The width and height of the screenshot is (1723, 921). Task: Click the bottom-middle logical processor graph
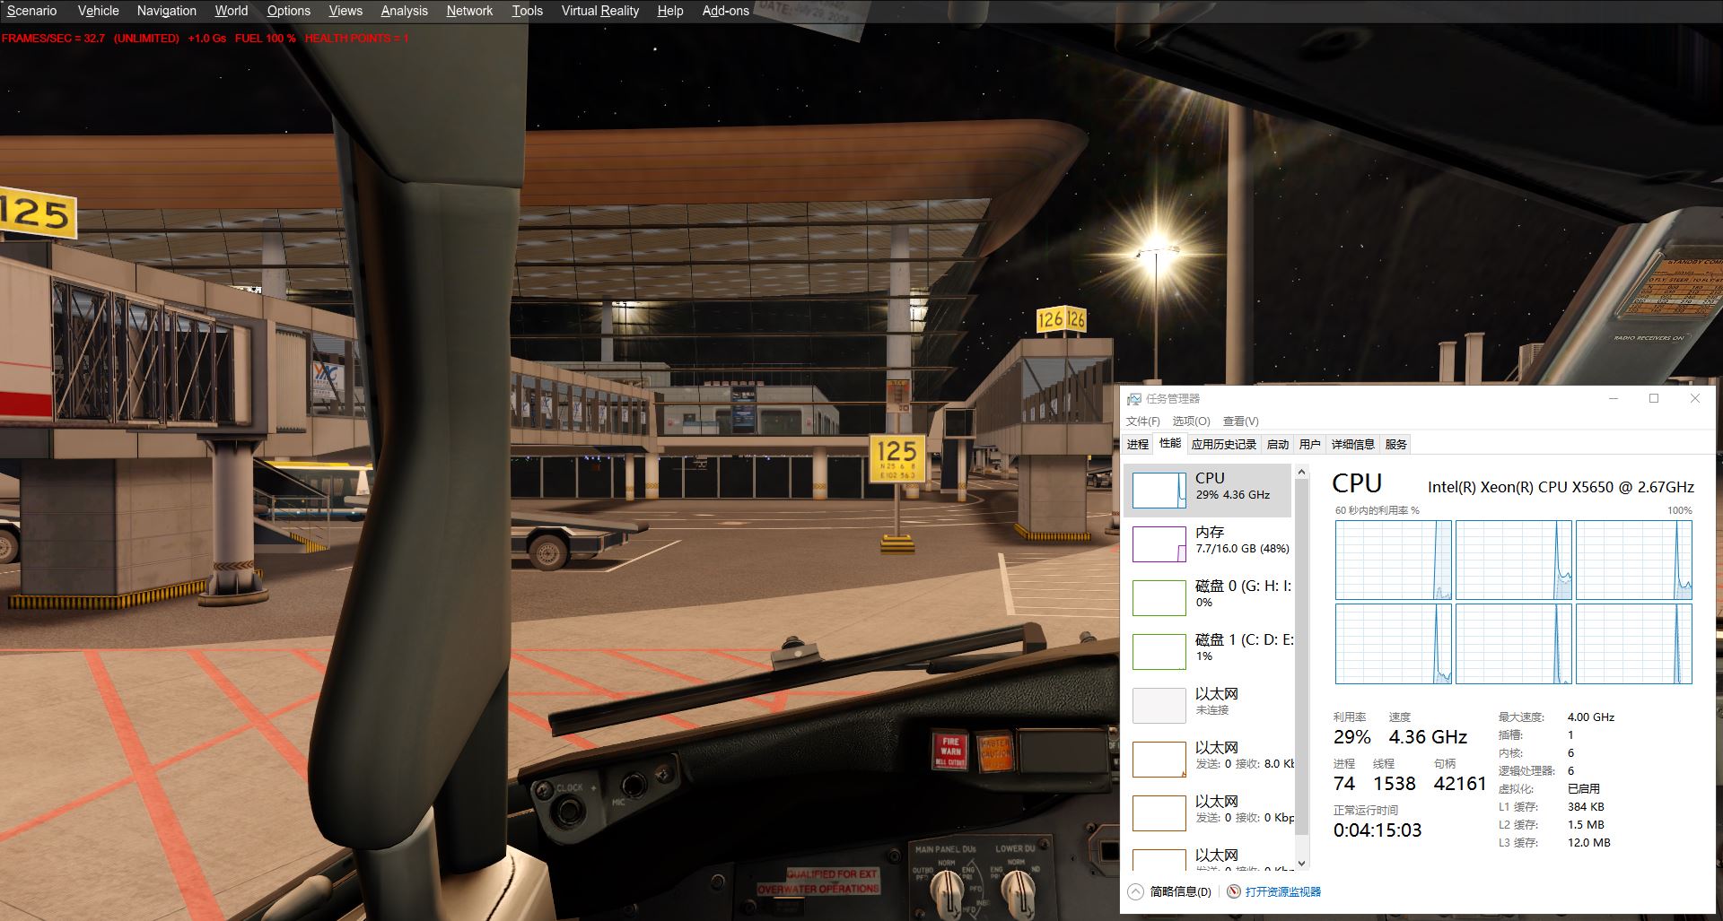pos(1513,644)
